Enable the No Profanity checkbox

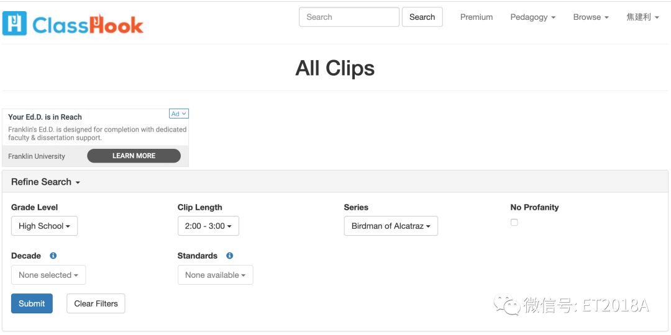click(x=514, y=222)
